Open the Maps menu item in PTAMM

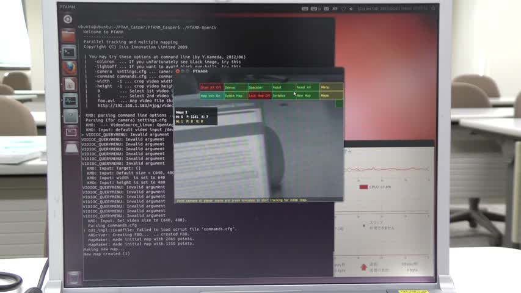point(331,96)
